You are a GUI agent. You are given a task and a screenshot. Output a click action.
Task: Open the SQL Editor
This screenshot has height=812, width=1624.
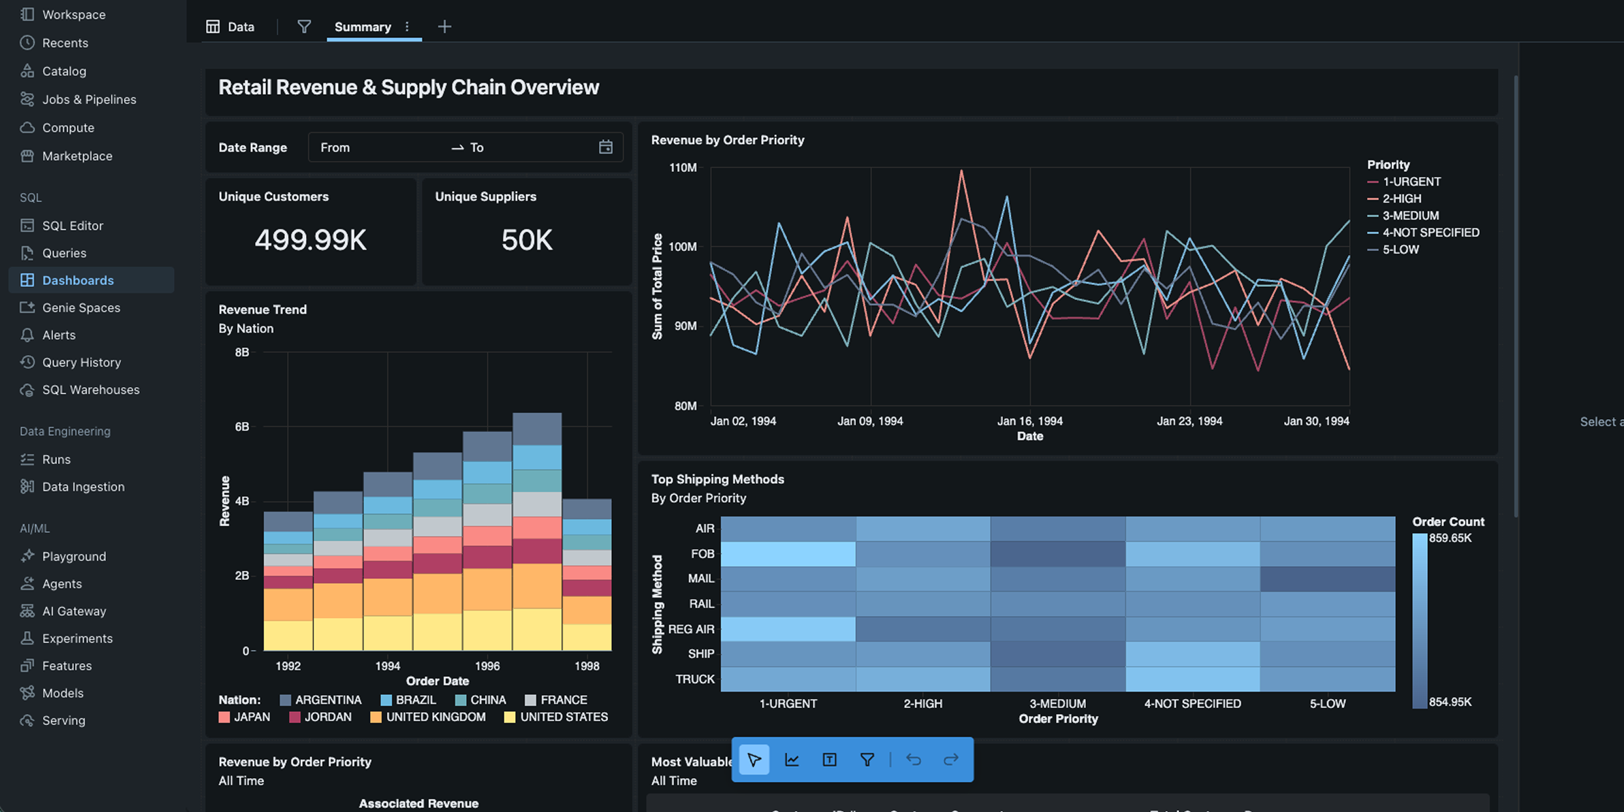coord(61,226)
